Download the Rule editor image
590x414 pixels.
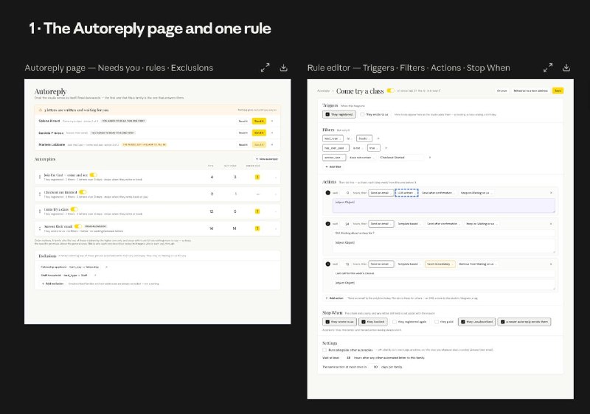coord(566,68)
